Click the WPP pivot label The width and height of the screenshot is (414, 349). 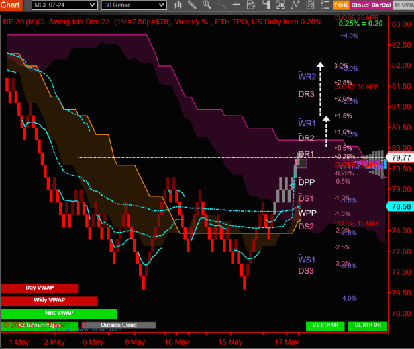pos(307,213)
